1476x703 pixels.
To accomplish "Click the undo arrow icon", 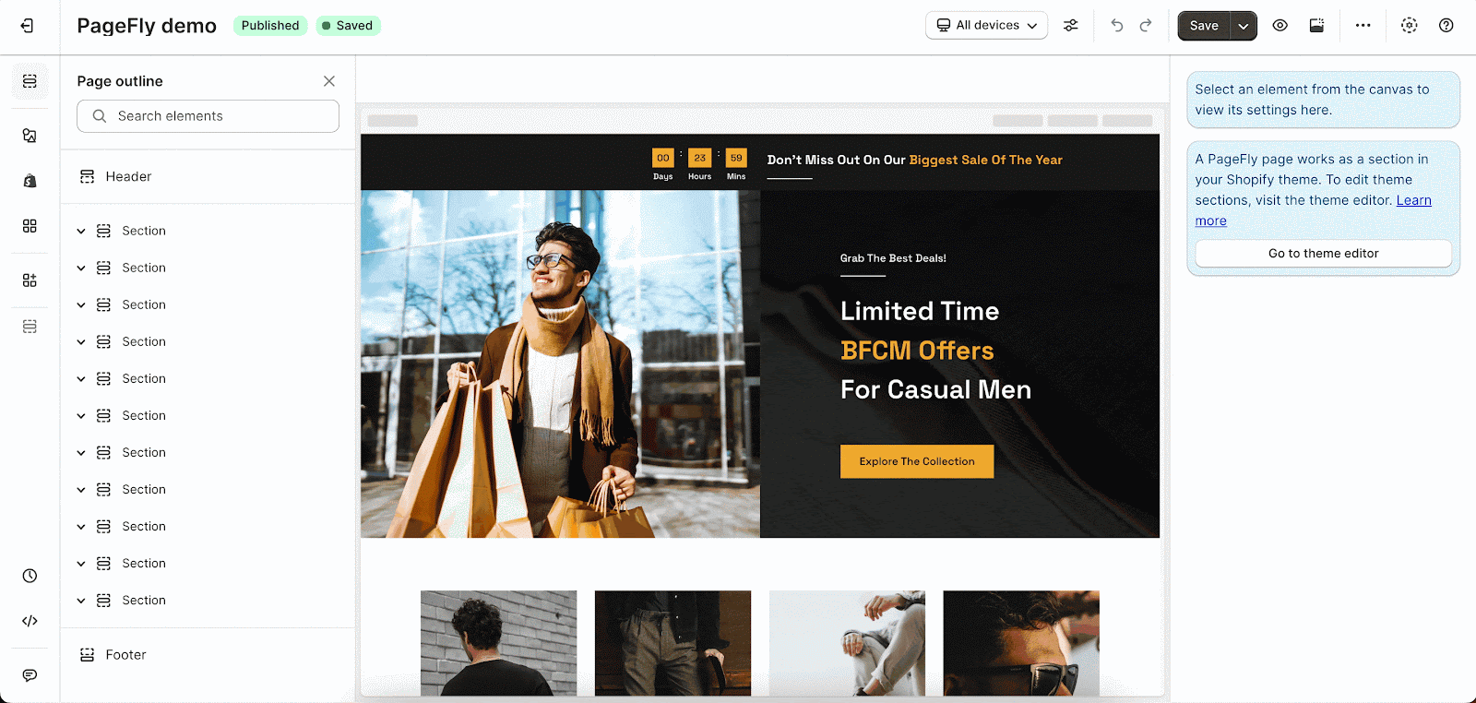I will coord(1117,26).
